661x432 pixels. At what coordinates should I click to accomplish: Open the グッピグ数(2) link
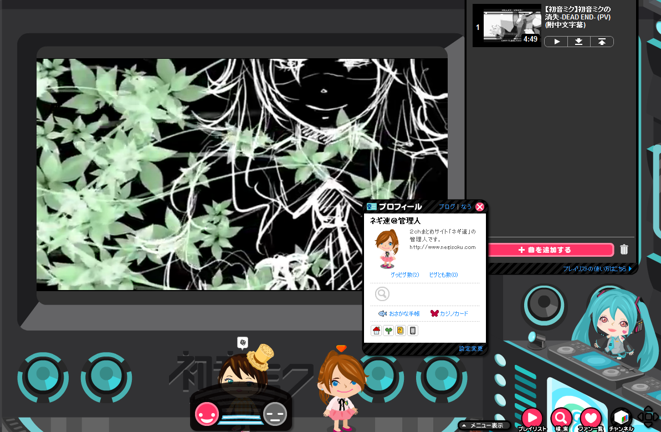tap(404, 275)
